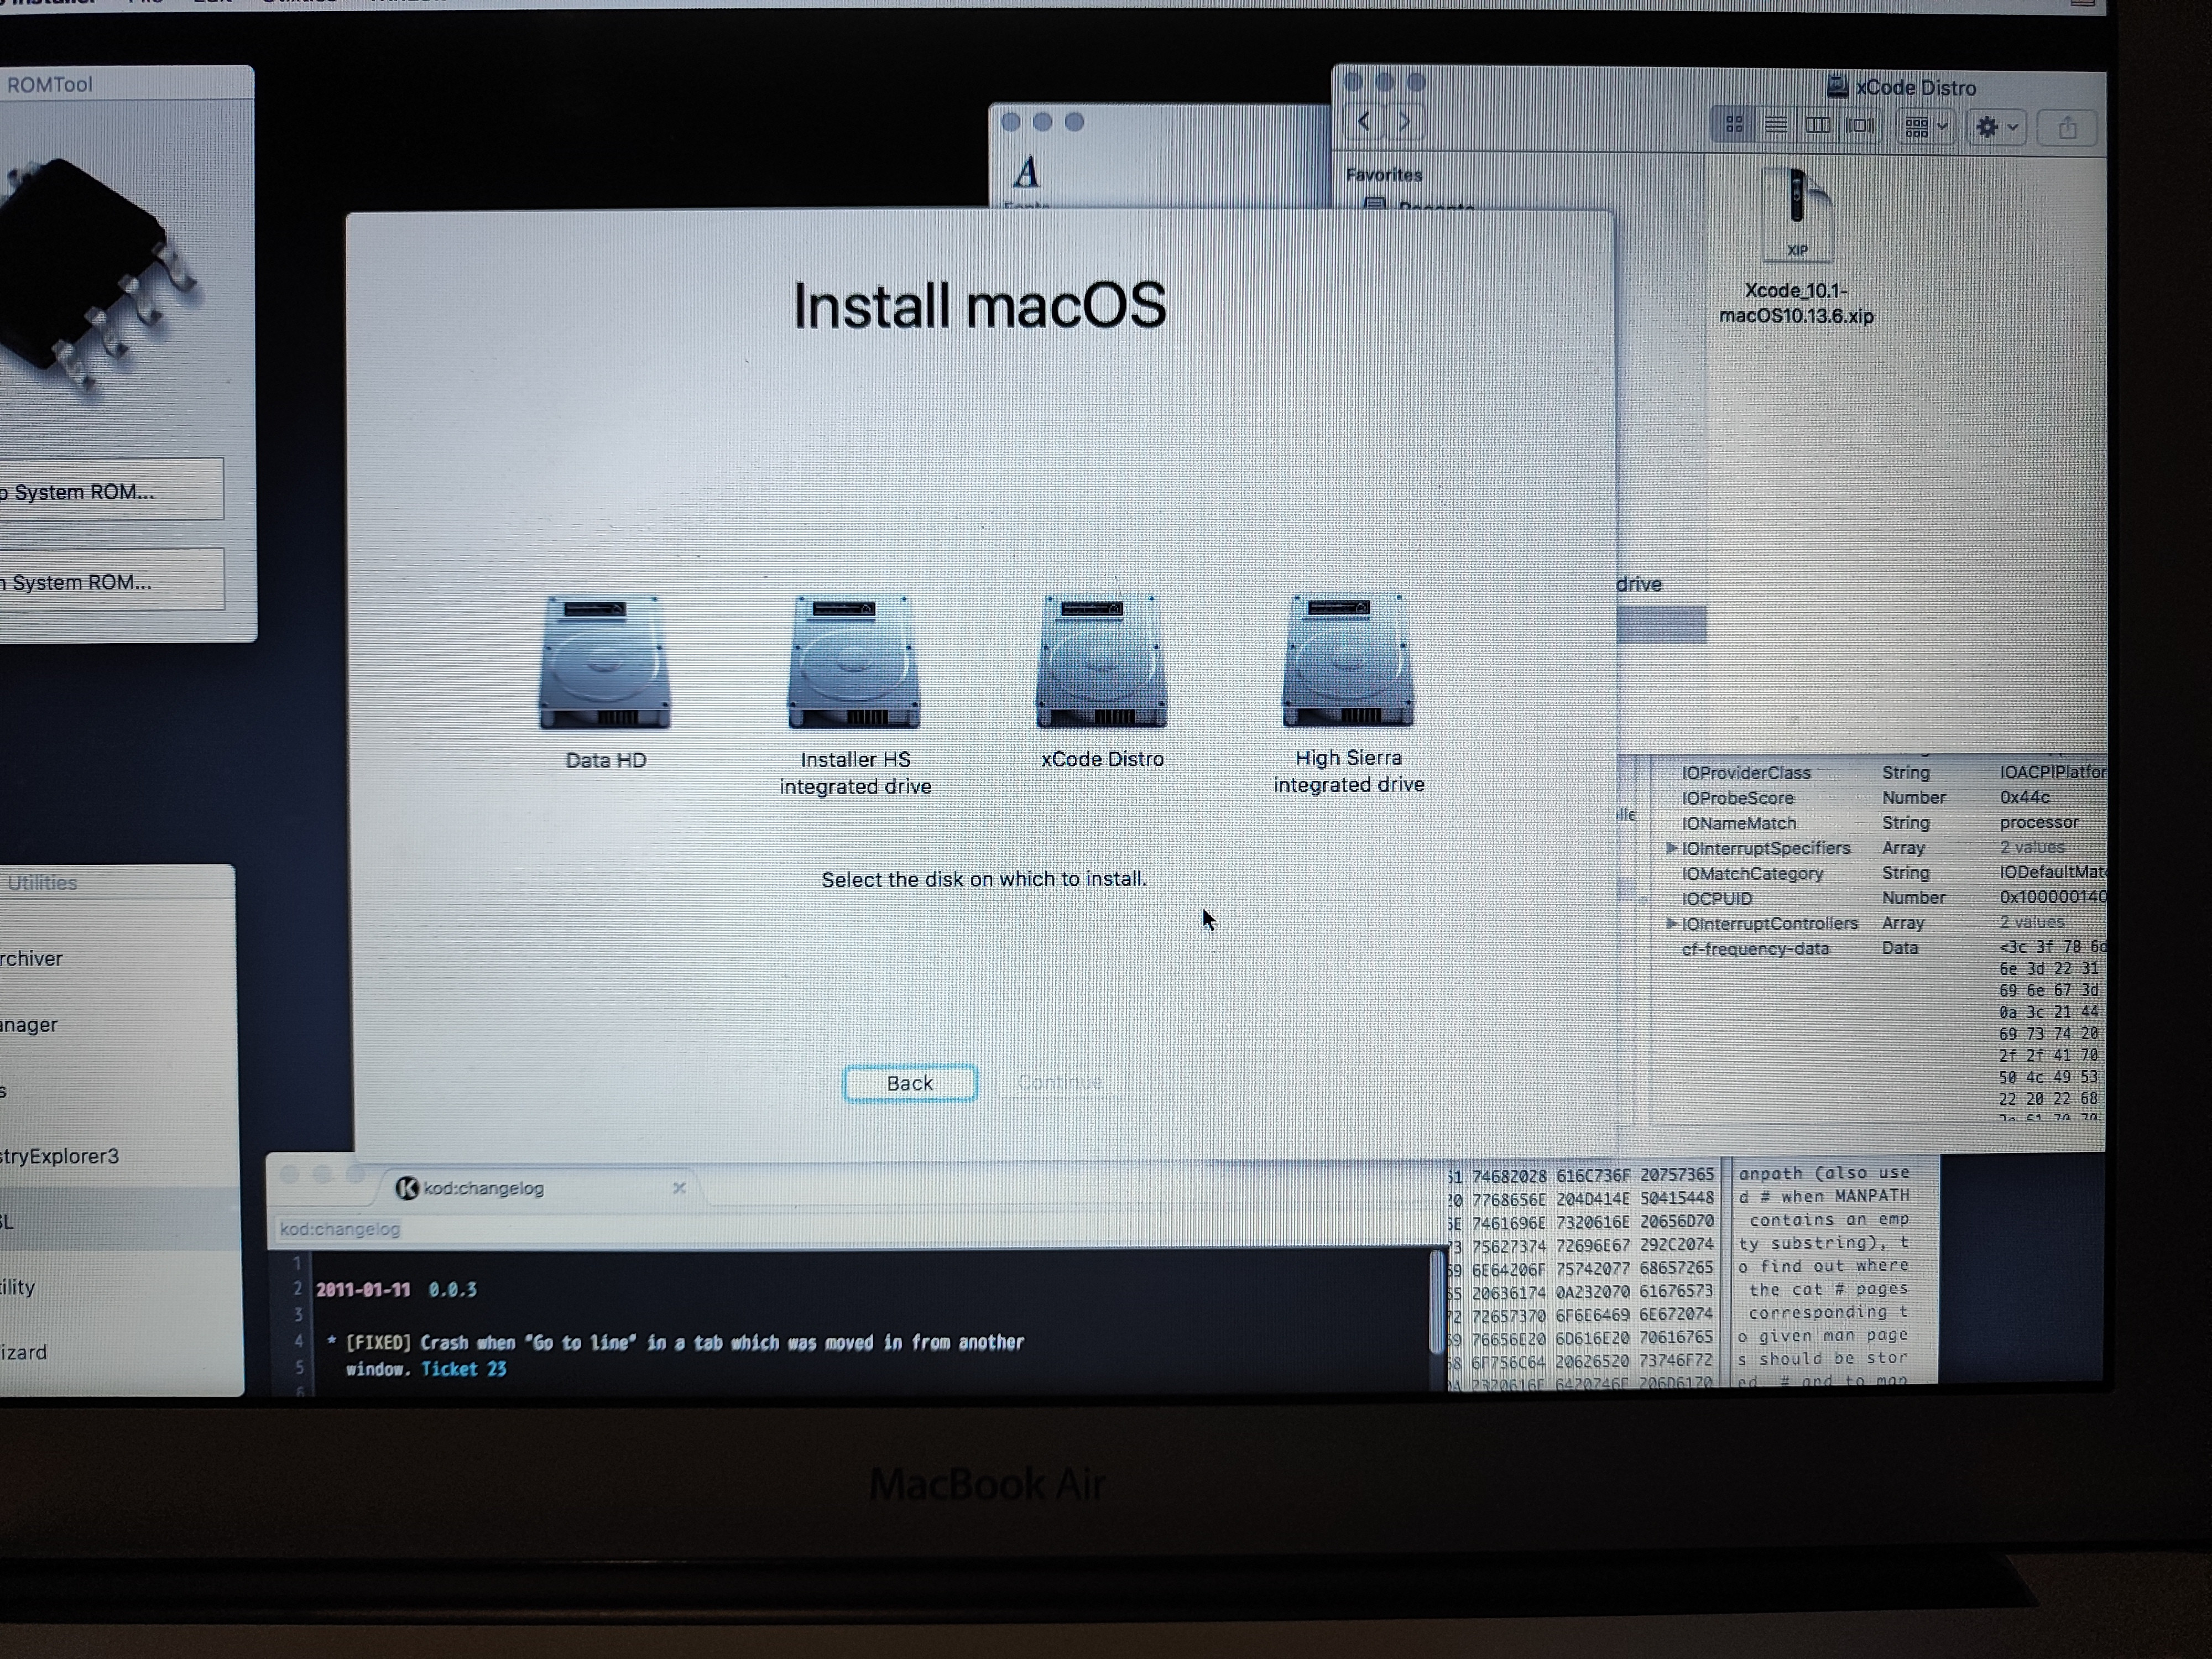Select the Finder icon view toggle
The height and width of the screenshot is (1659, 2212).
(1735, 126)
